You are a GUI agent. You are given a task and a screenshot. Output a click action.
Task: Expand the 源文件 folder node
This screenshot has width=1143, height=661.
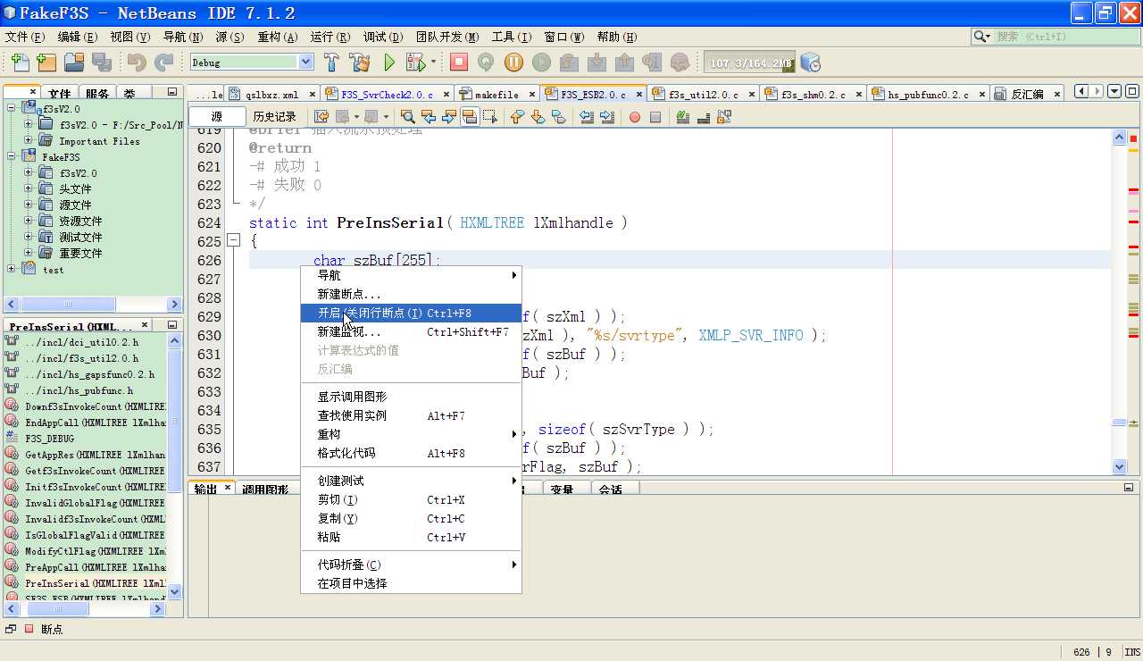pyautogui.click(x=29, y=205)
